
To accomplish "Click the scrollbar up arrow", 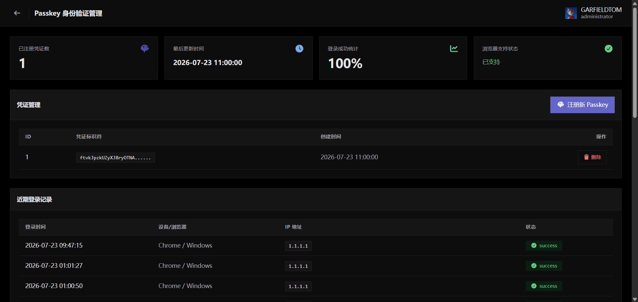I will point(635,3).
